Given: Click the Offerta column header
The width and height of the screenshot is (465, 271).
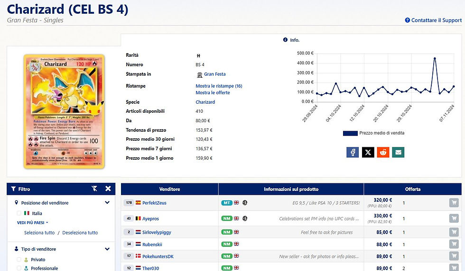Looking at the screenshot, I should pos(413,189).
